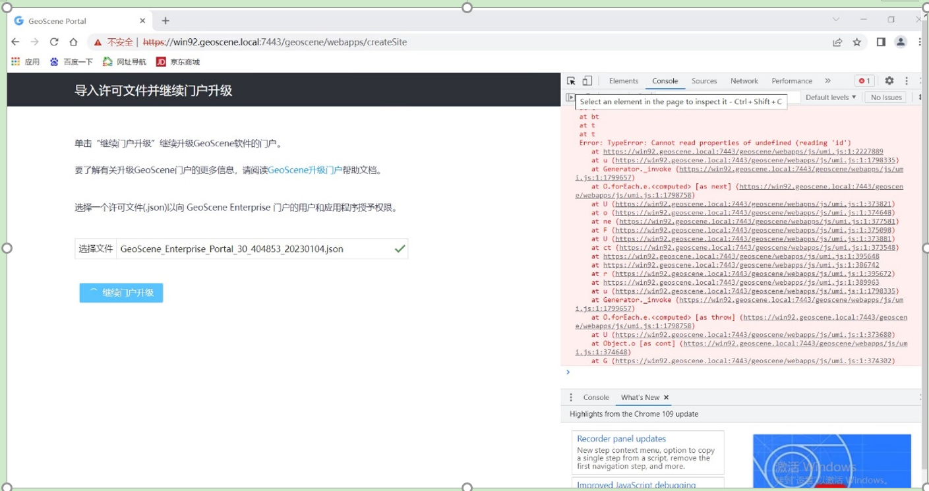This screenshot has height=491, width=929.
Task: Click the inspect element picker icon
Action: point(571,81)
